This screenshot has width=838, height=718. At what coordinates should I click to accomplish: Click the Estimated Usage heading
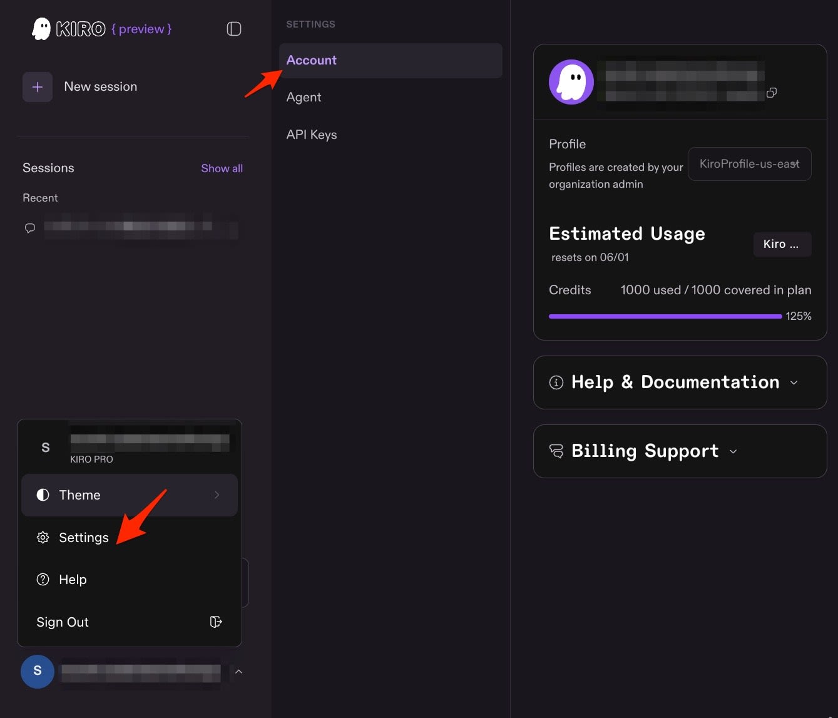coord(627,234)
